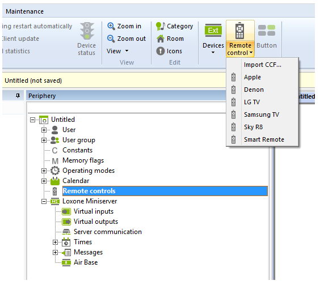Viewport: 320px width, 289px height.
Task: Select Virtual outputs tree item
Action: [x=96, y=222]
